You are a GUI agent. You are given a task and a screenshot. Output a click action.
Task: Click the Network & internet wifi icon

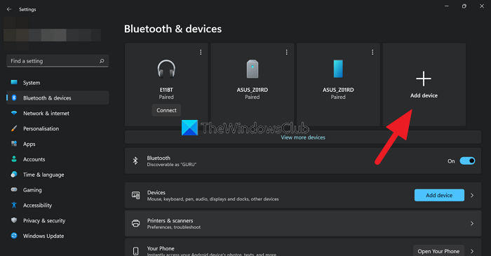tap(14, 113)
